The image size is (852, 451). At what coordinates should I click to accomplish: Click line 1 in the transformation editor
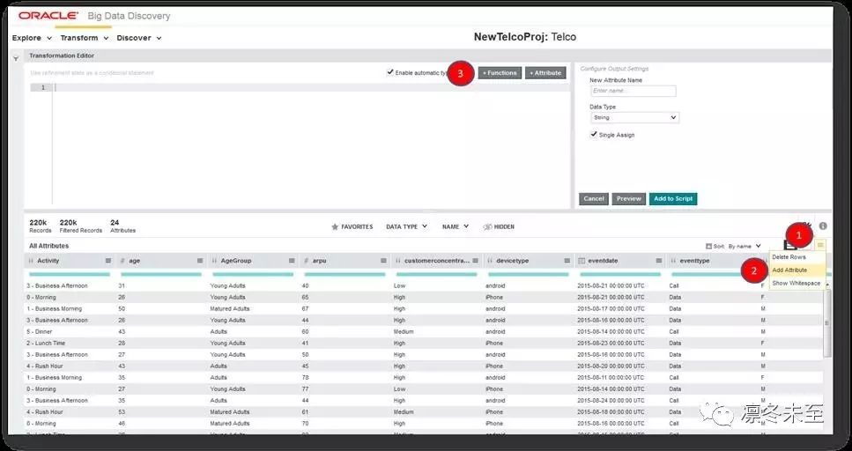pyautogui.click(x=312, y=87)
